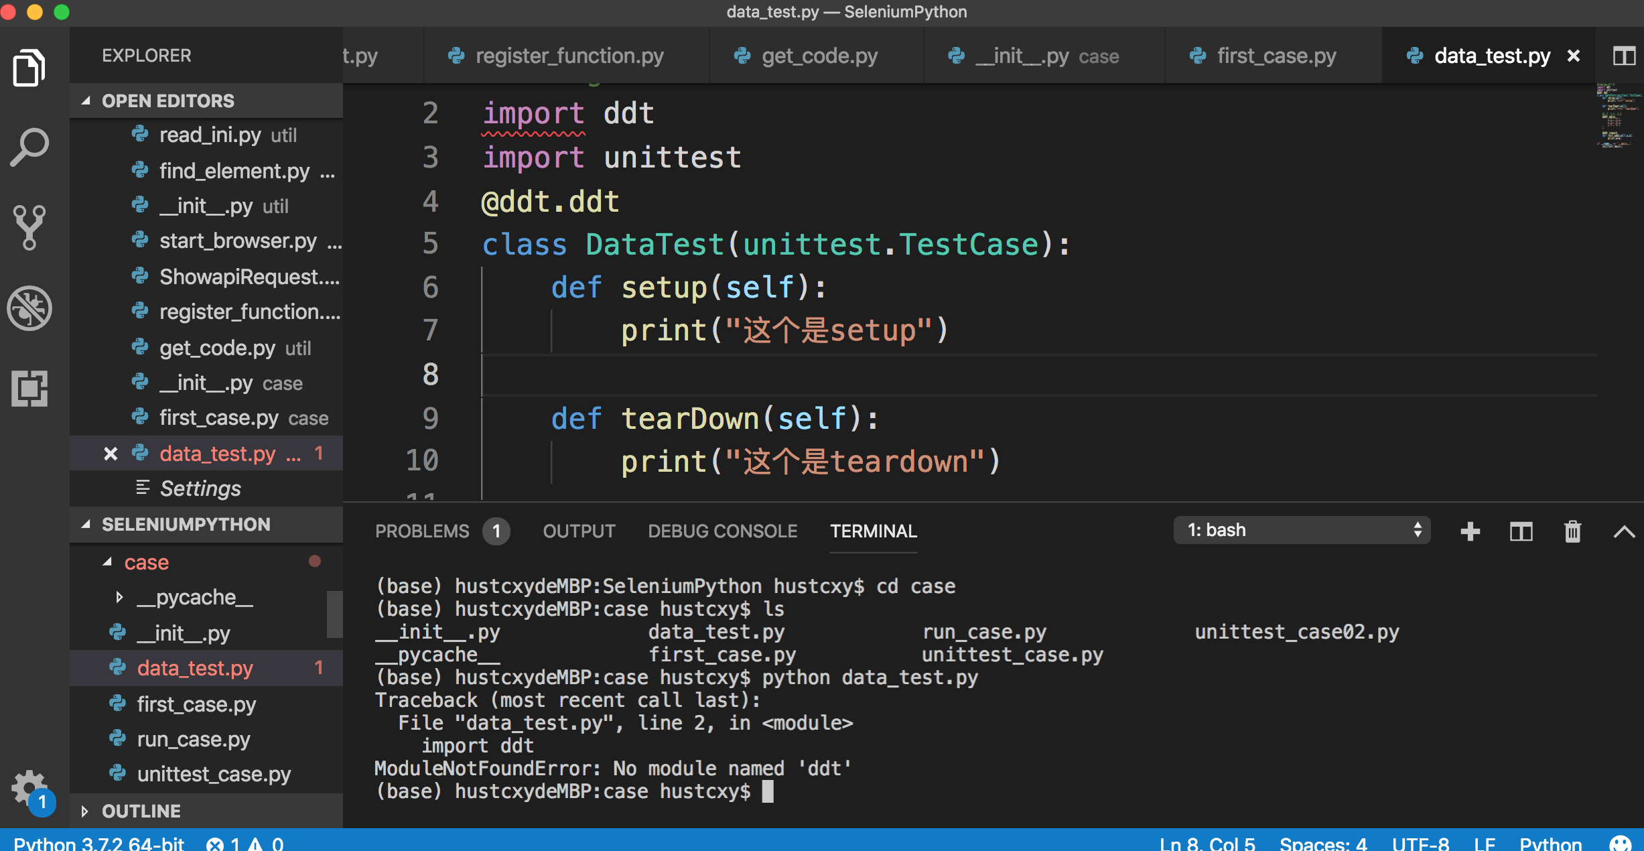Select Python language mode in status bar
Screen dimensions: 1644x851
1550,843
